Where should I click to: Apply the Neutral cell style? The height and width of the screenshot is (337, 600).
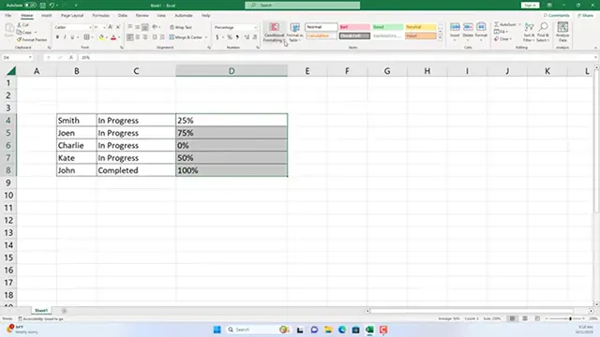pyautogui.click(x=421, y=27)
